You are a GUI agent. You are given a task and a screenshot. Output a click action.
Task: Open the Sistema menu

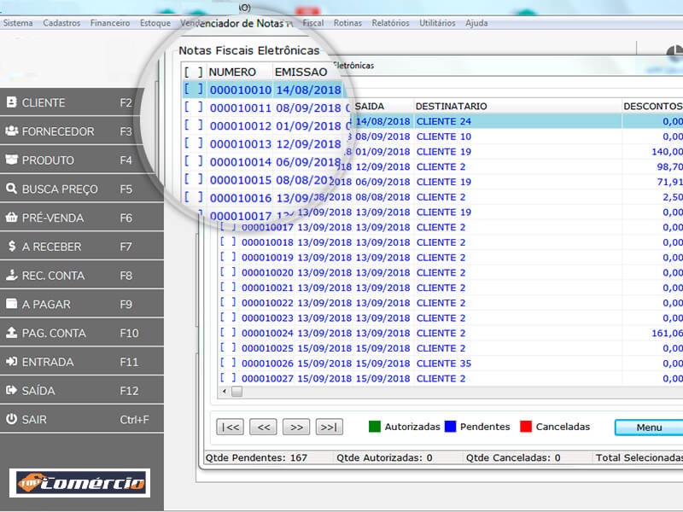click(x=18, y=23)
